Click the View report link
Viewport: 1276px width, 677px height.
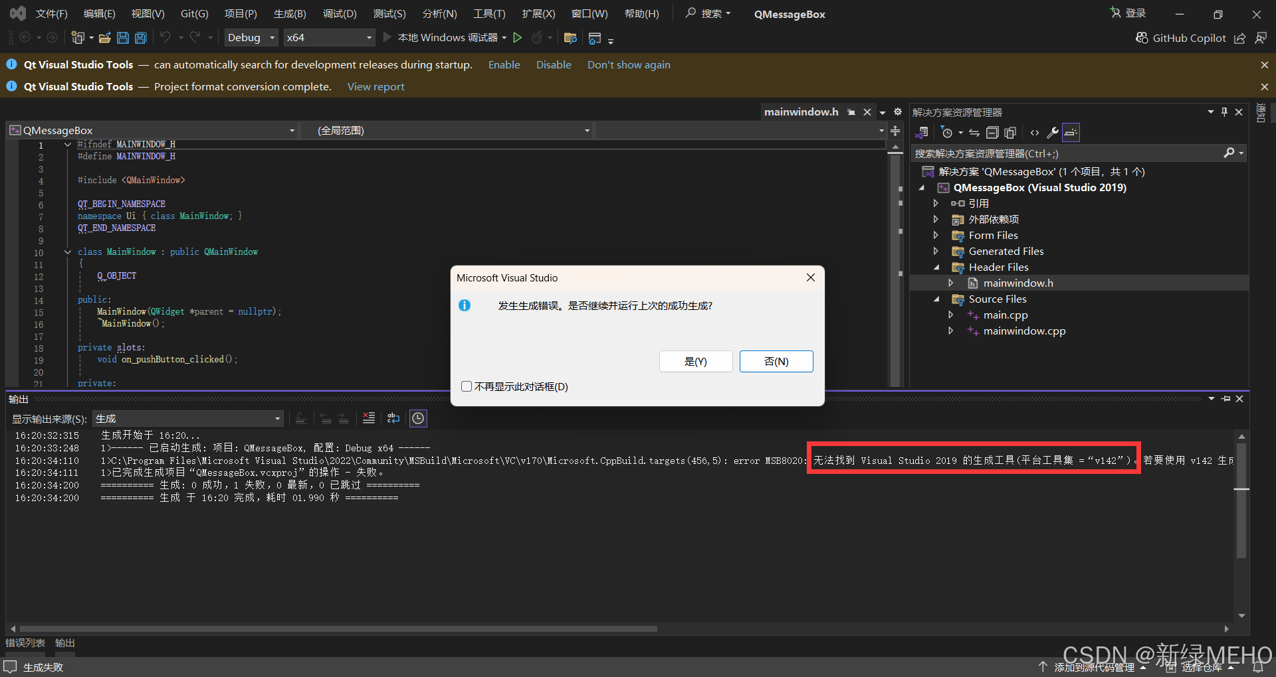(x=375, y=86)
